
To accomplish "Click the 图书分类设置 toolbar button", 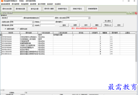I will pyautogui.click(x=7, y=9).
